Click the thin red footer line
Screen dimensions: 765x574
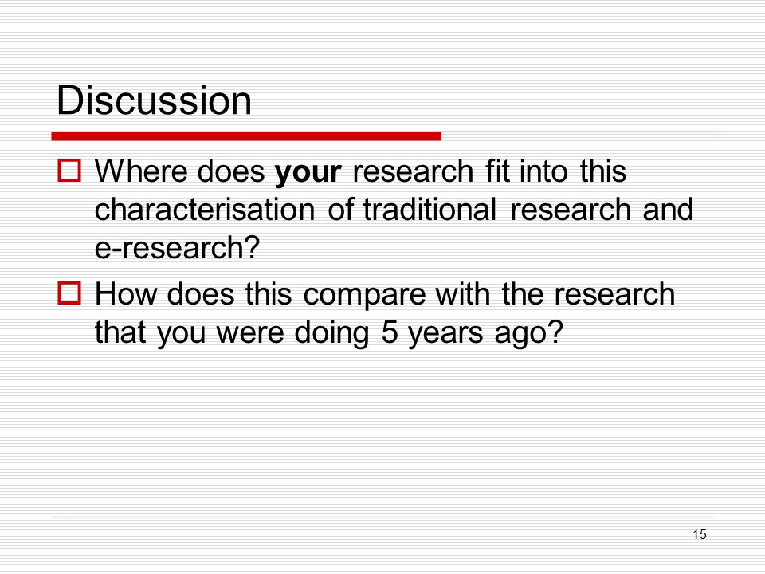coord(382,517)
